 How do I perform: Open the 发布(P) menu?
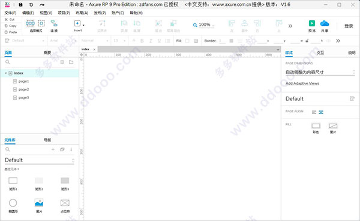pyautogui.click(x=100, y=13)
